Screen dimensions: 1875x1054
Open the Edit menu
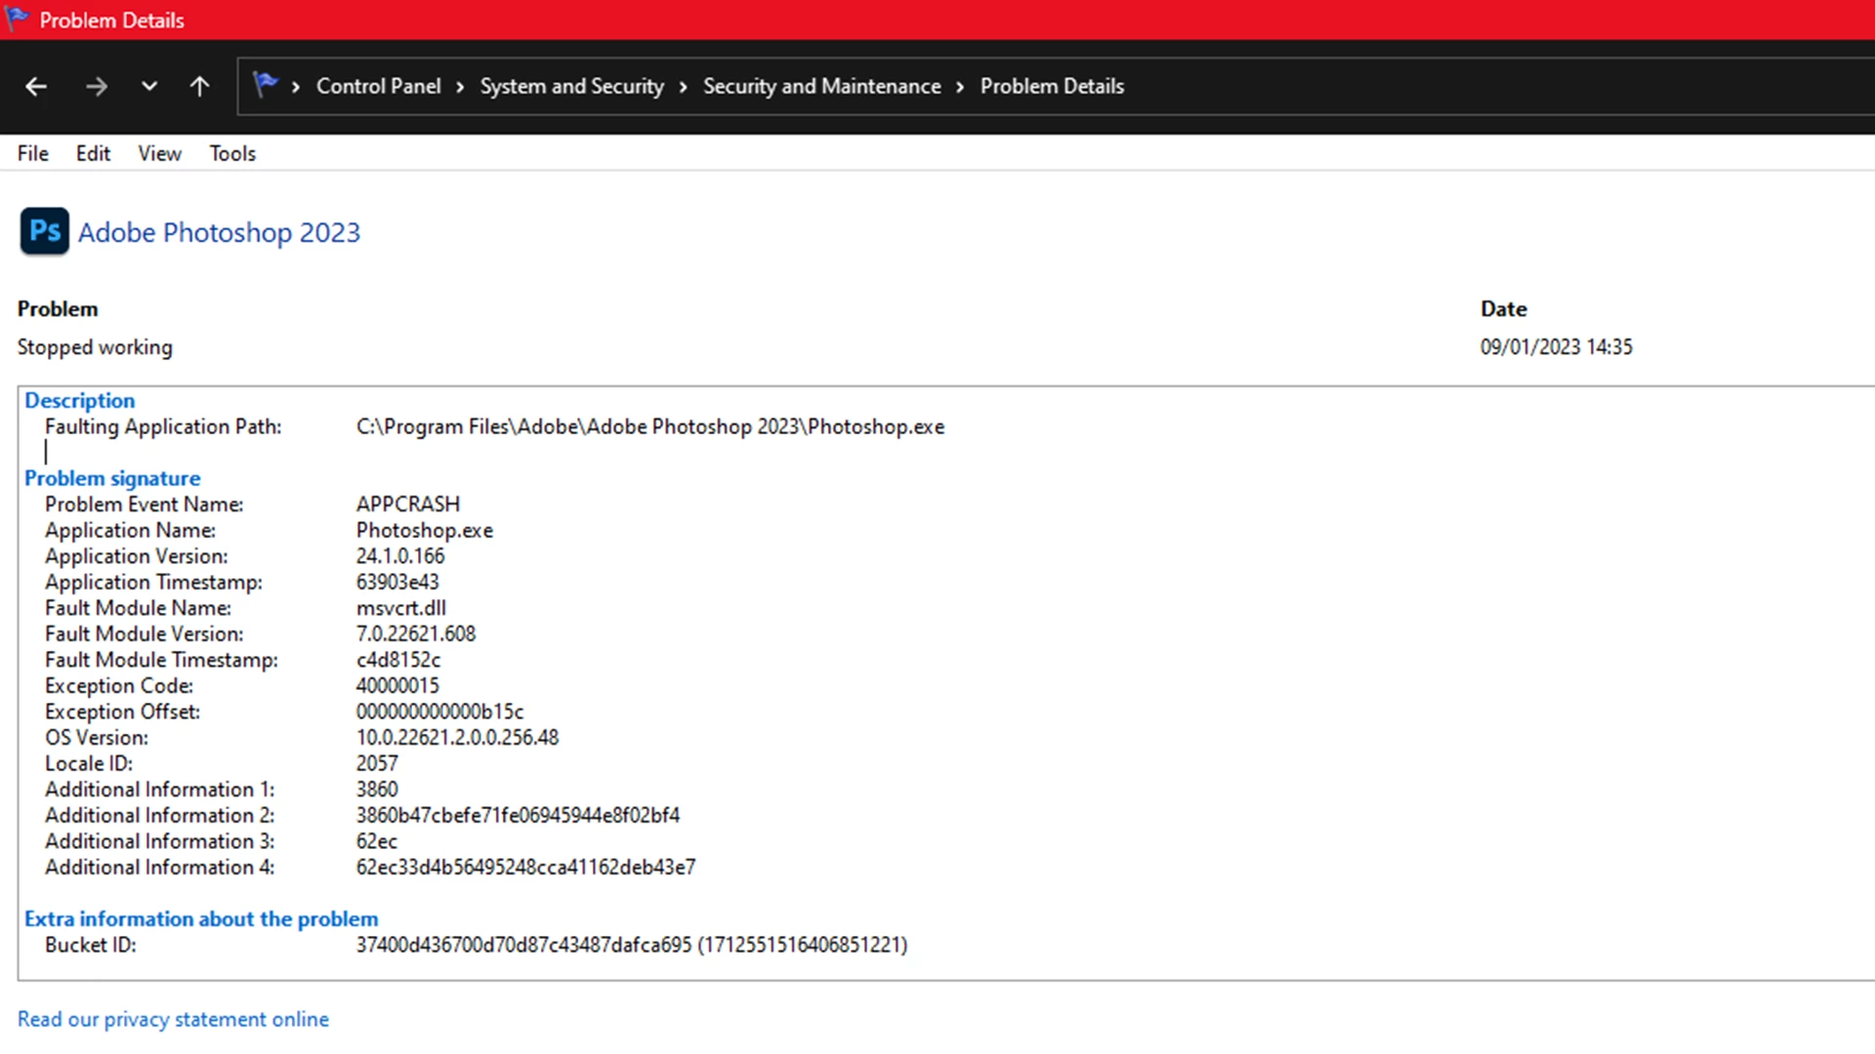tap(93, 153)
